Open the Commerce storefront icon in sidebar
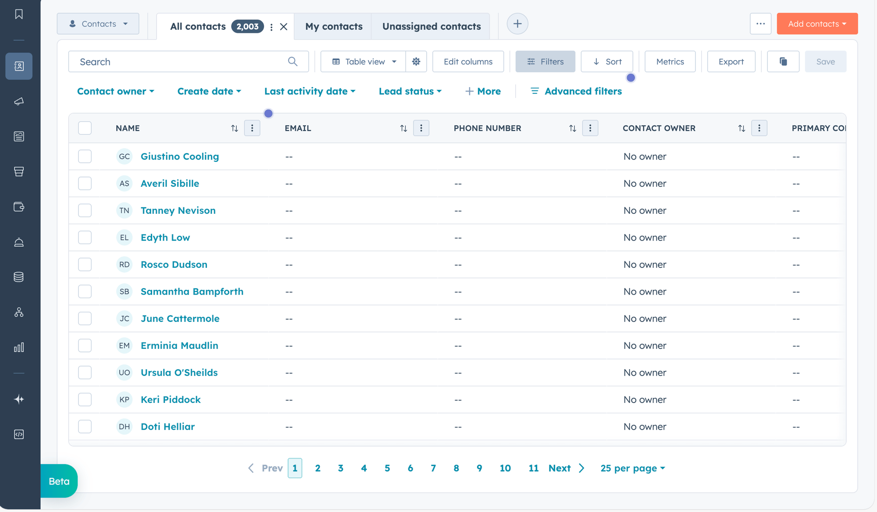 click(x=18, y=171)
